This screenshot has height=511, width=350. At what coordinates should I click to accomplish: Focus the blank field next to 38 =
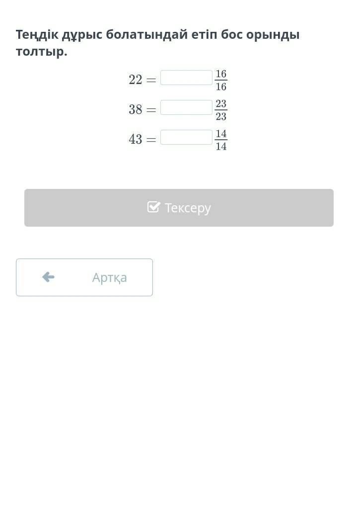click(186, 107)
